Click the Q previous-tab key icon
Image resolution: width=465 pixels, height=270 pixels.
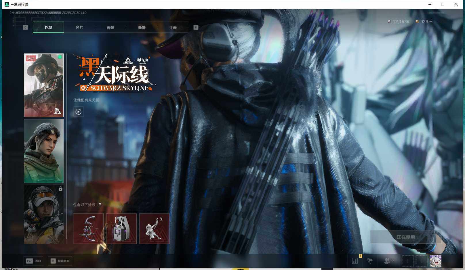pyautogui.click(x=25, y=27)
